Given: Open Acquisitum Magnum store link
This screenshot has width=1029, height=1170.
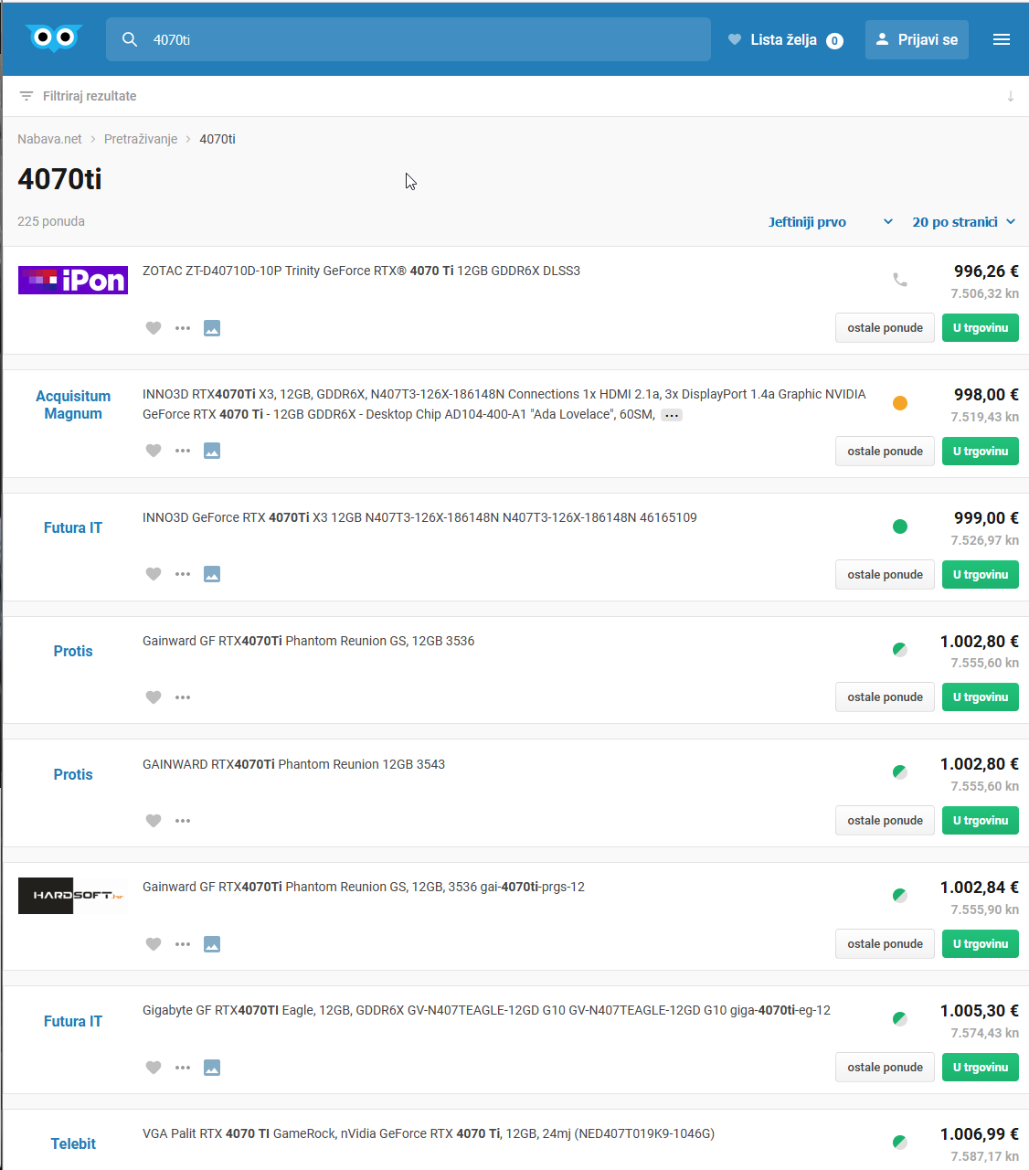Looking at the screenshot, I should pyautogui.click(x=73, y=404).
